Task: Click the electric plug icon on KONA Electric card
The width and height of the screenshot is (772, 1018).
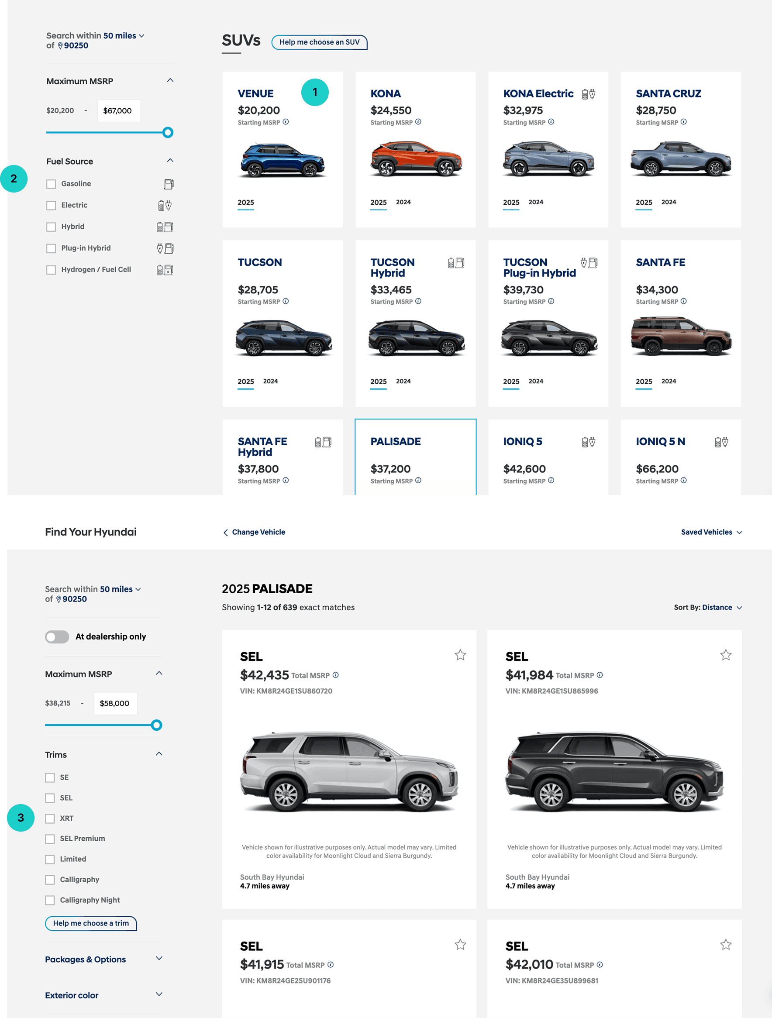Action: click(588, 94)
